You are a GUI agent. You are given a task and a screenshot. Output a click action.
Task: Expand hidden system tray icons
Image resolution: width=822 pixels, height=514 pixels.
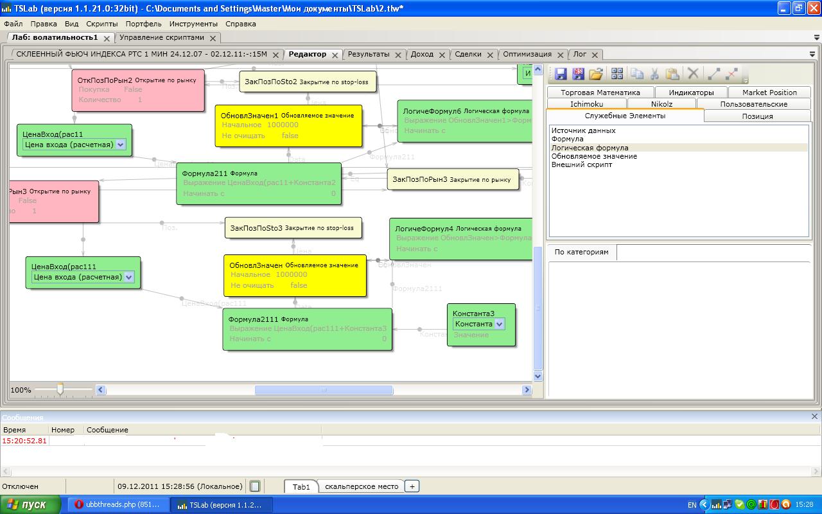click(704, 505)
